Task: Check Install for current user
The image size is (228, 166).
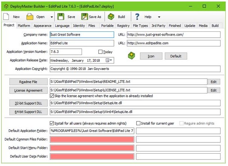Action: coord(138,123)
